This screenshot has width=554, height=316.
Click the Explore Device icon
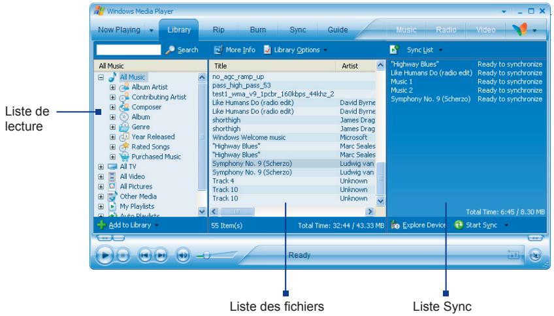pos(395,225)
